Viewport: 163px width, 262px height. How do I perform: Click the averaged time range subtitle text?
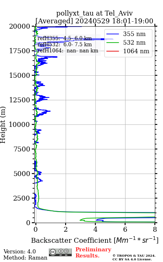pos(94,21)
